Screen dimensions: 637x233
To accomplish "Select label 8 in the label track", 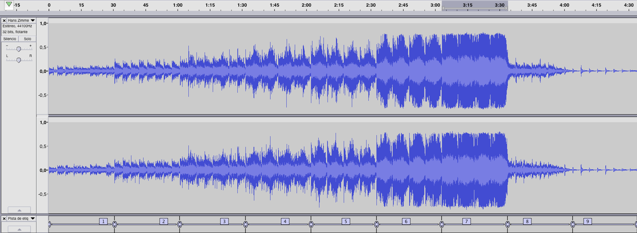I will (527, 221).
